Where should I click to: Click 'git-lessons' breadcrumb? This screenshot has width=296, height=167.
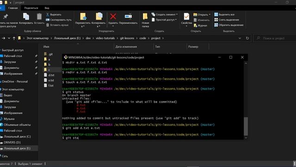click(127, 38)
